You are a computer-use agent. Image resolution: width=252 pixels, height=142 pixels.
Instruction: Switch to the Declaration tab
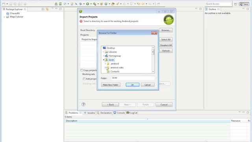(x=104, y=113)
